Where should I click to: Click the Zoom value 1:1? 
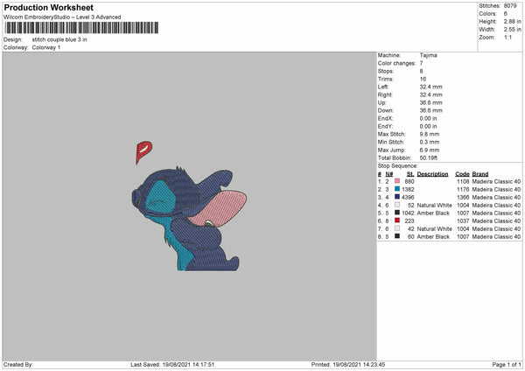tap(507, 37)
